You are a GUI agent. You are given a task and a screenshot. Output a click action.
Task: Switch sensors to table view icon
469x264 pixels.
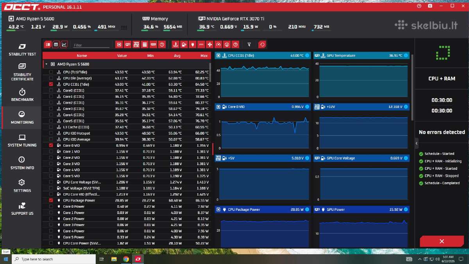point(56,45)
